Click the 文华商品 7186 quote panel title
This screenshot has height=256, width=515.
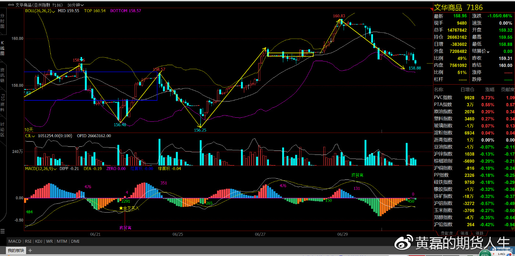458,7
